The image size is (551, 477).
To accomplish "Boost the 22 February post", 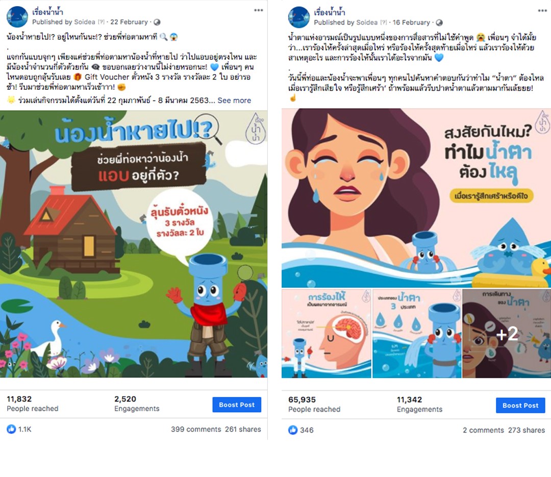I will pyautogui.click(x=237, y=405).
